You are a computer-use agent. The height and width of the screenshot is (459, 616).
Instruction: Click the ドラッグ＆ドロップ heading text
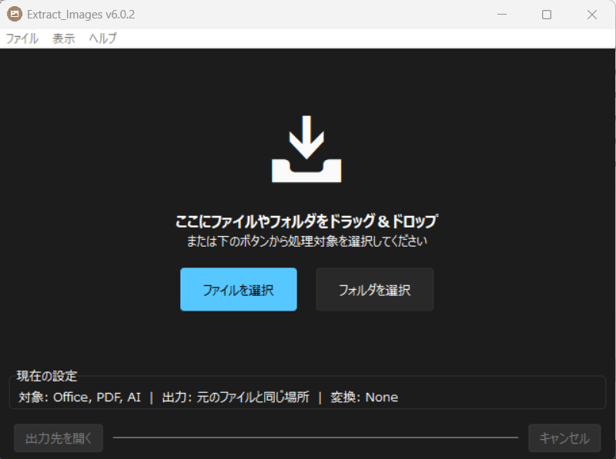pos(306,222)
